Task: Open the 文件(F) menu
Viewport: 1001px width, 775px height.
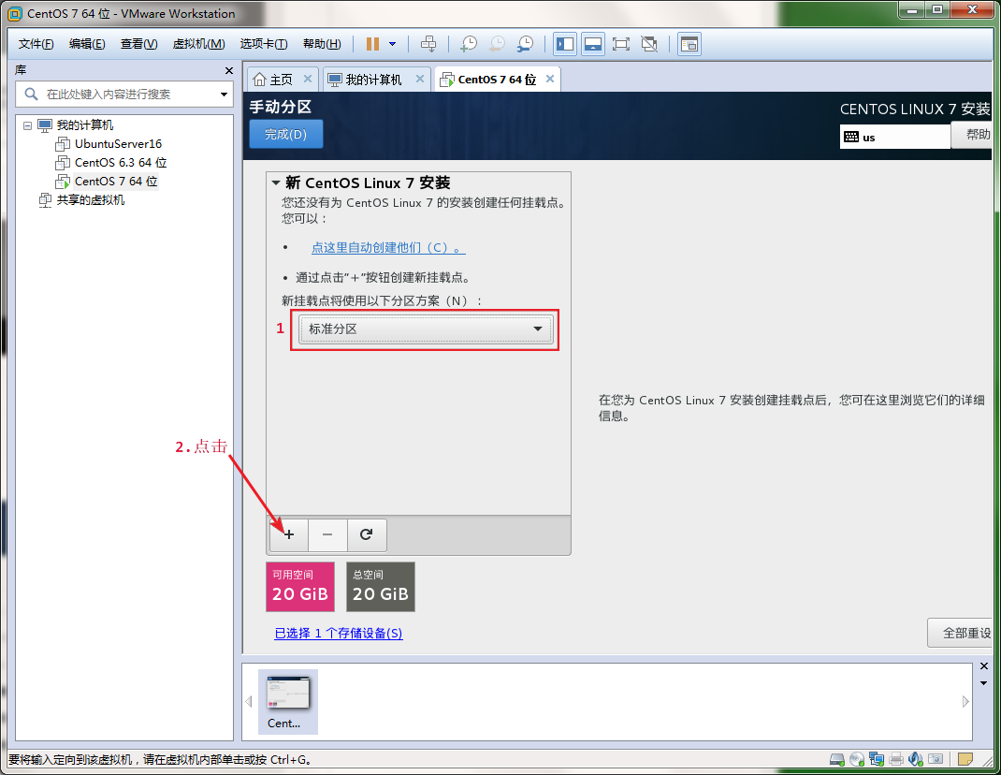Action: (36, 44)
